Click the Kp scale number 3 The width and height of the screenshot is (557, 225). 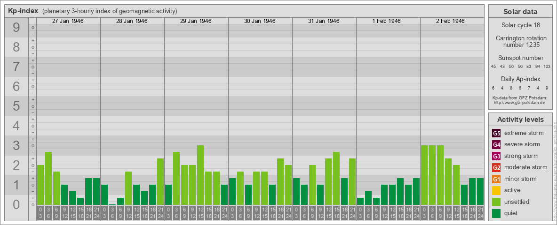pyautogui.click(x=16, y=145)
